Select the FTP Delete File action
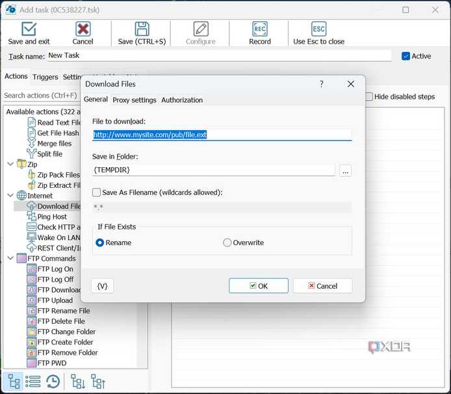This screenshot has width=451, height=394. [x=57, y=321]
